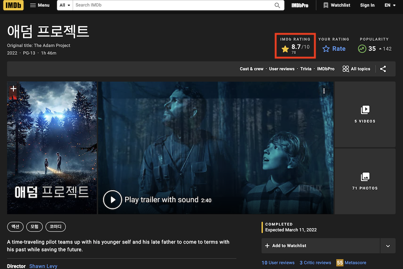Open the 71 Photos gallery
403x269 pixels.
pyautogui.click(x=365, y=181)
